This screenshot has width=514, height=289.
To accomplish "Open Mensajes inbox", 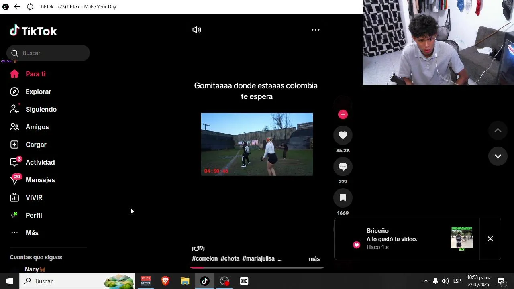I will coord(40,180).
